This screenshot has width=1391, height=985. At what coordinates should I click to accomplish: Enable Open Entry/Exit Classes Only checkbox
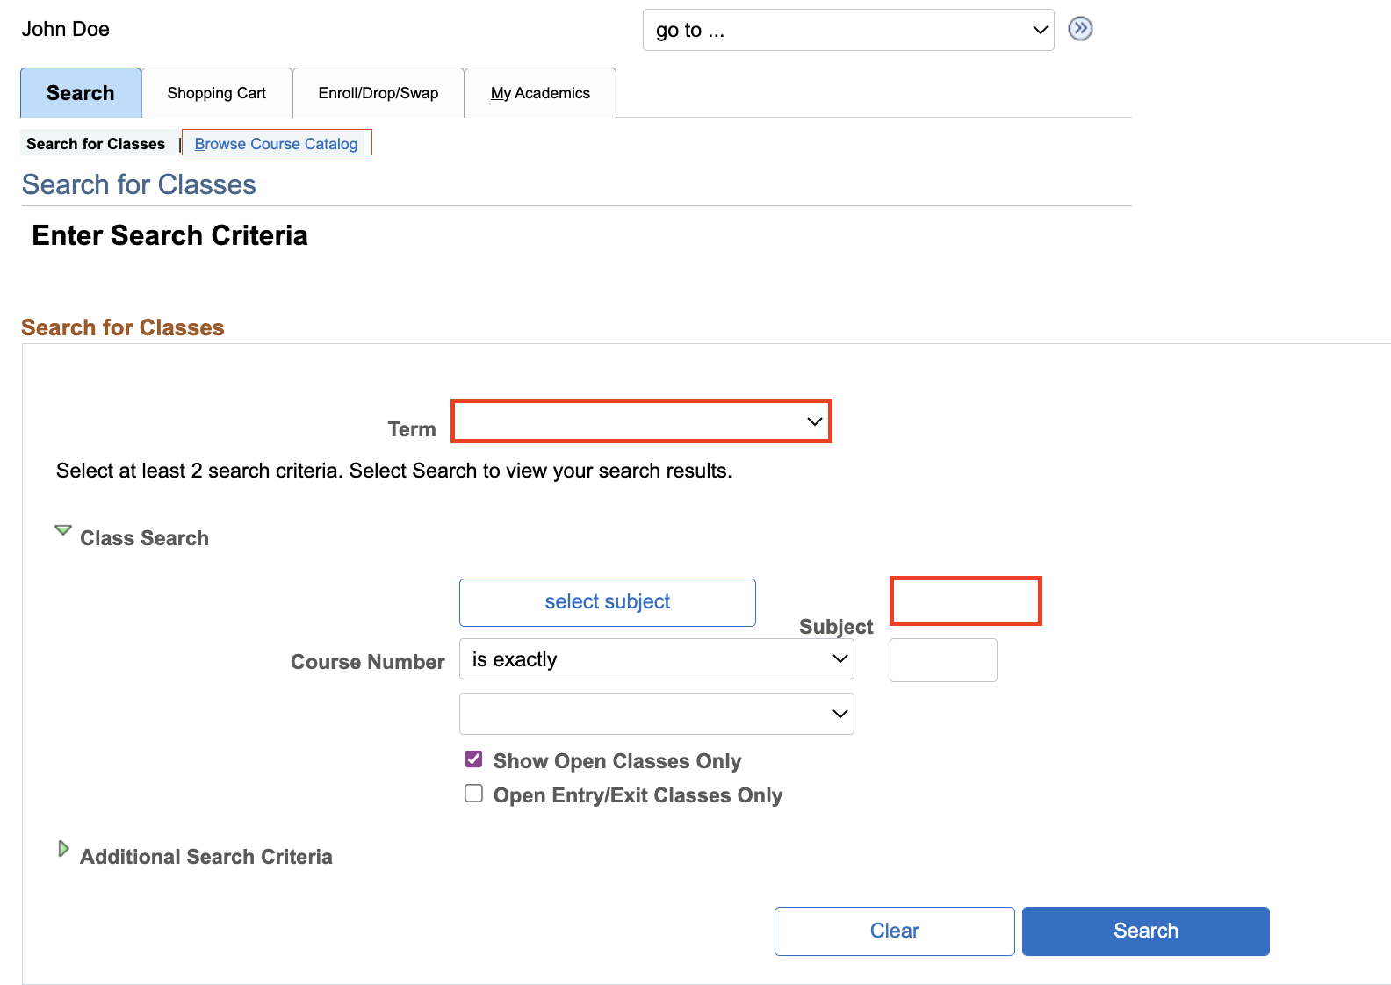(x=474, y=794)
